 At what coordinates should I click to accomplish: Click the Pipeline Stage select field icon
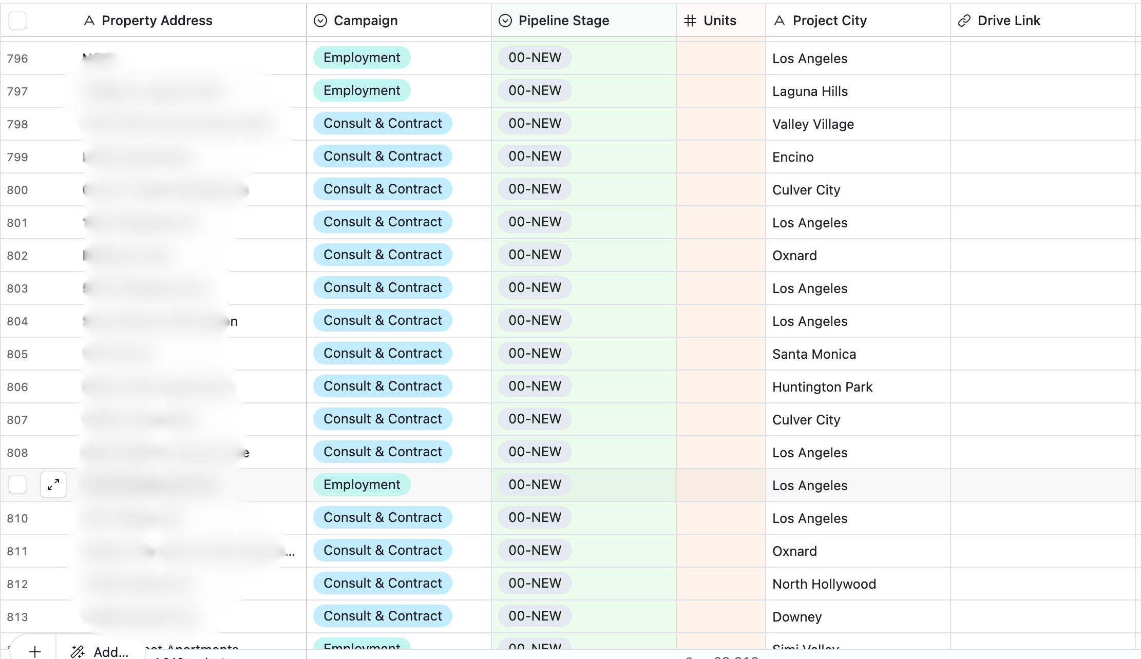505,21
